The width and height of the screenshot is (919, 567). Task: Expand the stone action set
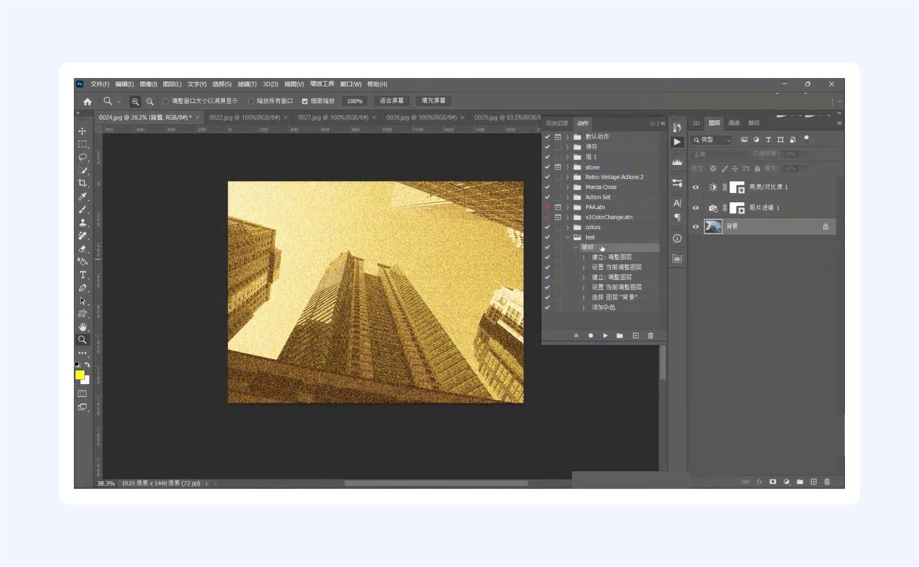[567, 167]
